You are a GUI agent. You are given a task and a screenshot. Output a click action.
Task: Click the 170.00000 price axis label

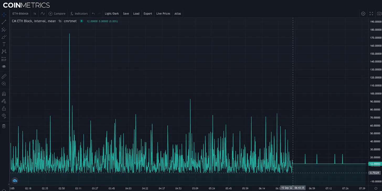click(376, 38)
